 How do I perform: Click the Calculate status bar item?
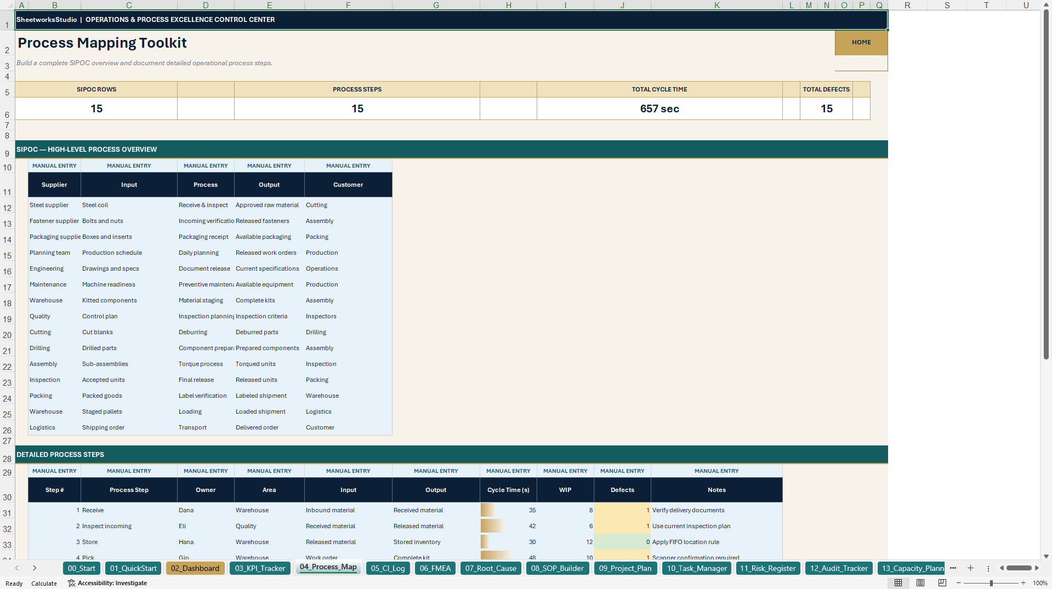click(44, 583)
